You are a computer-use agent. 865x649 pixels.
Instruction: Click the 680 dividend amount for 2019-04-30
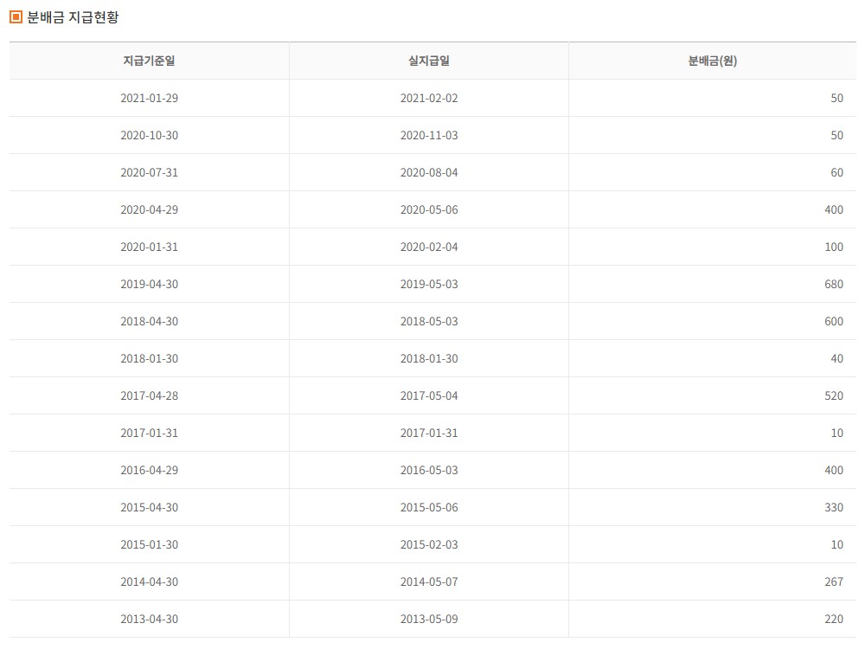pyautogui.click(x=833, y=284)
